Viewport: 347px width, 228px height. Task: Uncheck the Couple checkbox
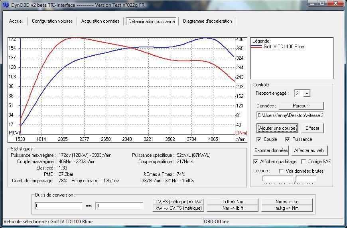tap(259, 139)
